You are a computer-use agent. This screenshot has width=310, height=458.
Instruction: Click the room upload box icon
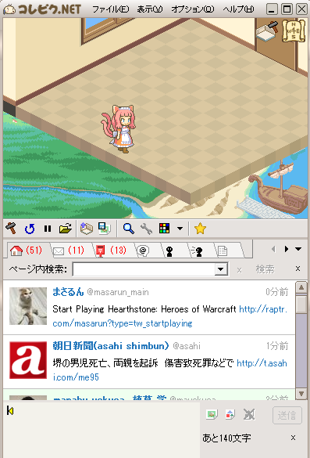pyautogui.click(x=86, y=229)
